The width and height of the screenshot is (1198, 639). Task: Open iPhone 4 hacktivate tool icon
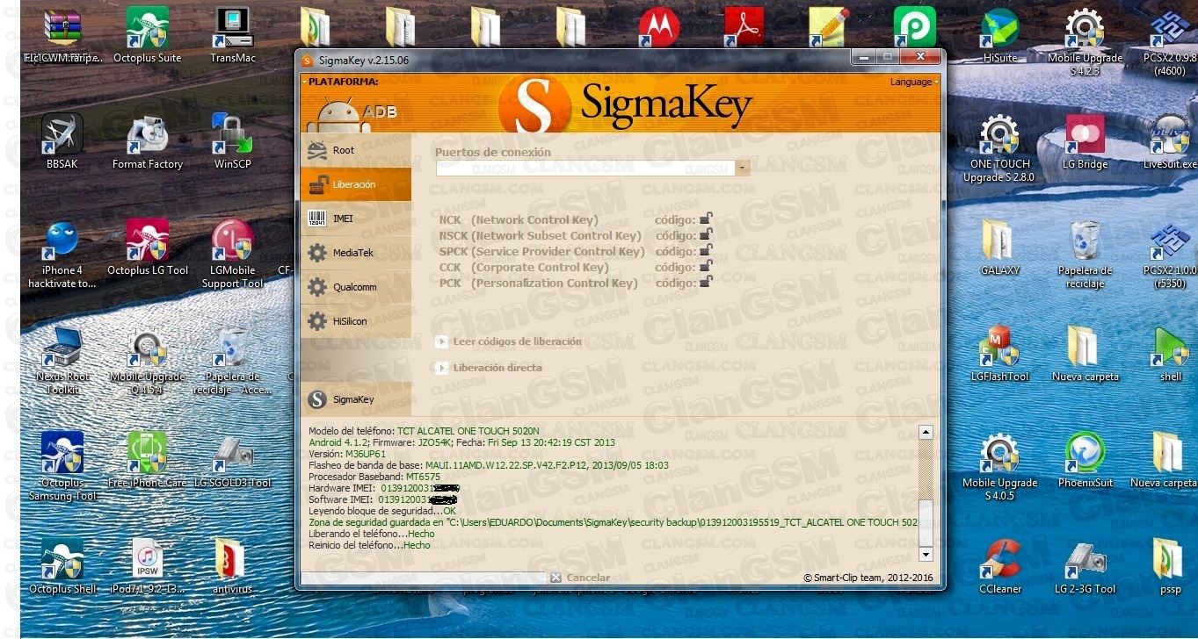pos(62,255)
